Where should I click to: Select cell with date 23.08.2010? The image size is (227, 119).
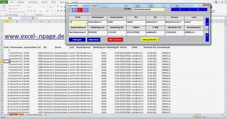150,79
